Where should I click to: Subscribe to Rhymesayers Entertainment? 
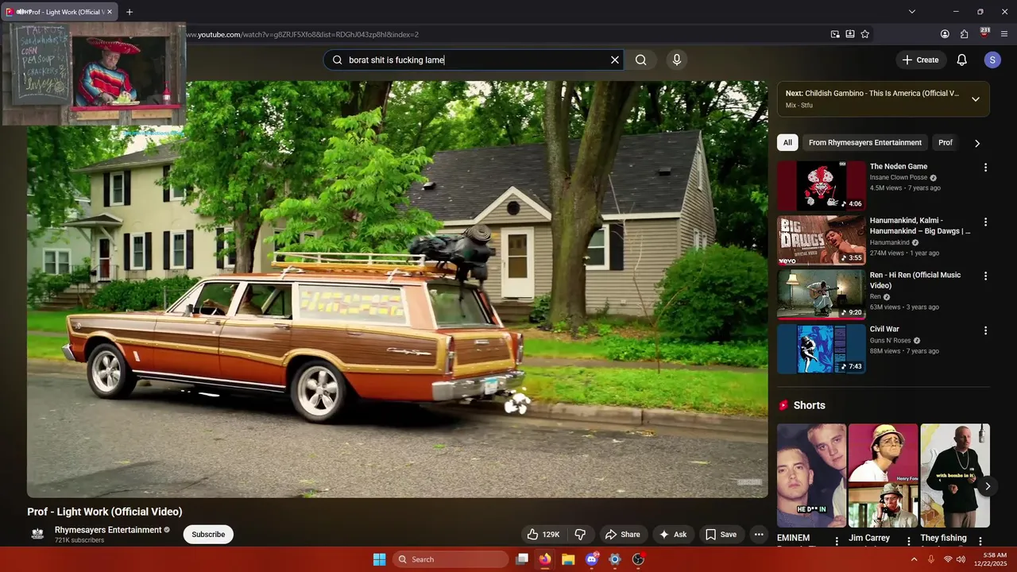click(x=208, y=535)
